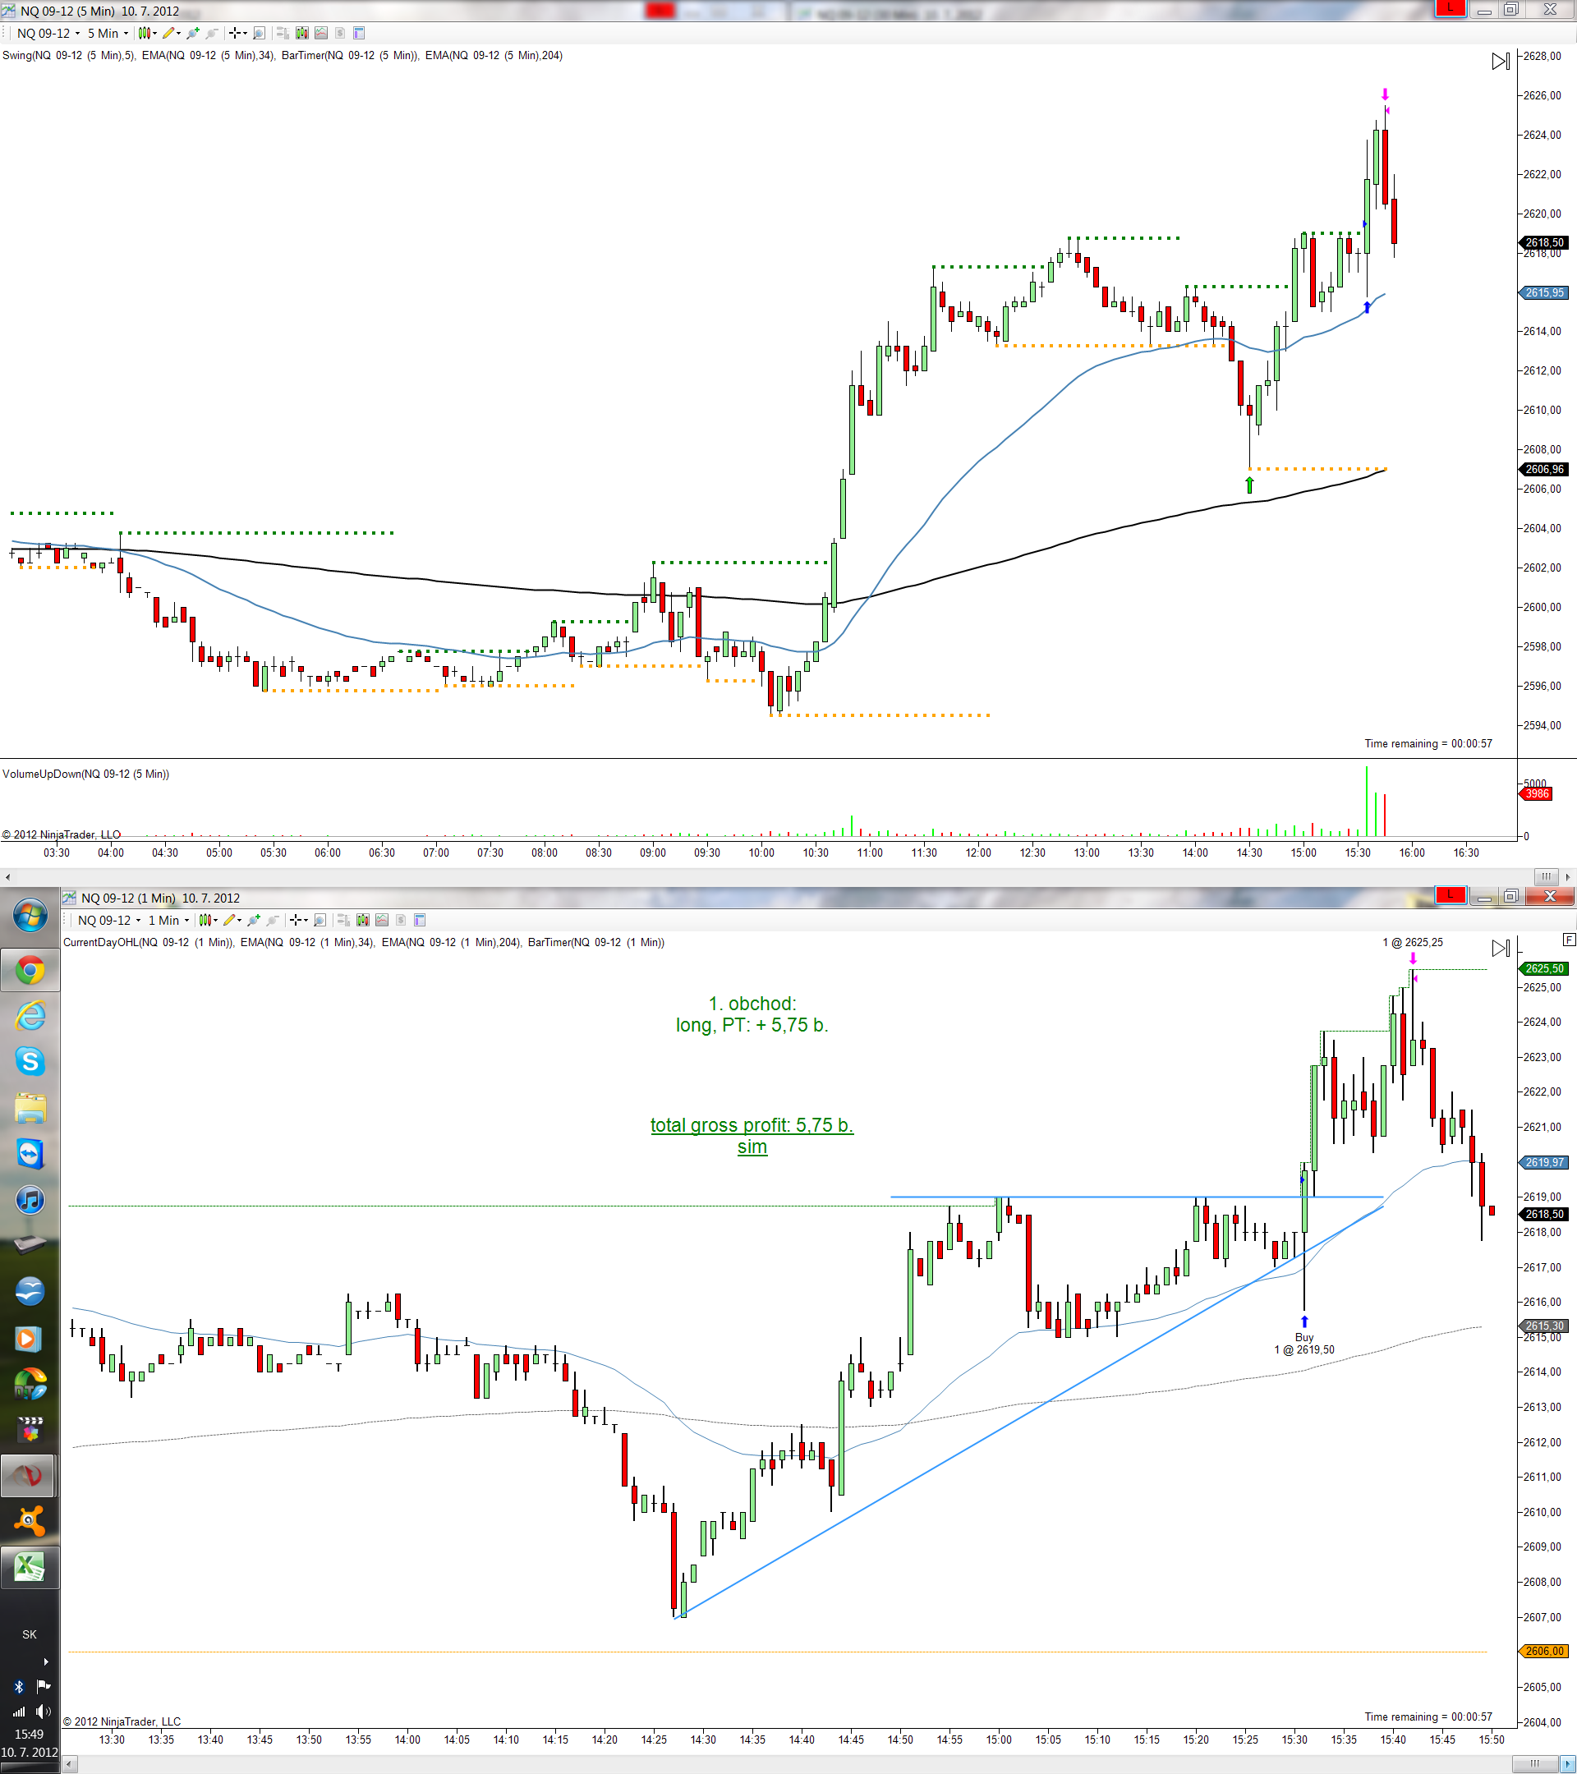The width and height of the screenshot is (1577, 1774).
Task: Toggle cursor crosshair mode on 5 Min chart
Action: 234,33
